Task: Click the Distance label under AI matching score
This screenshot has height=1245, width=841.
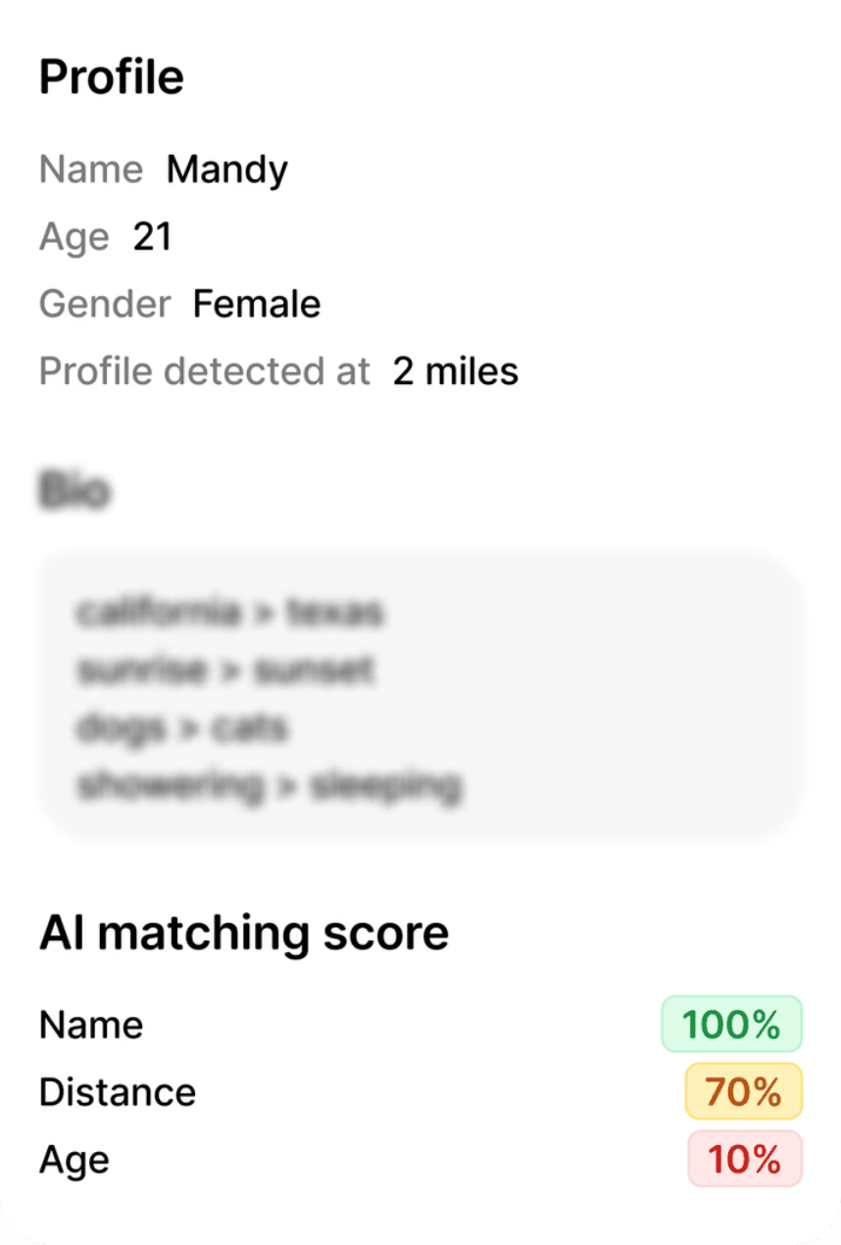Action: click(118, 1092)
